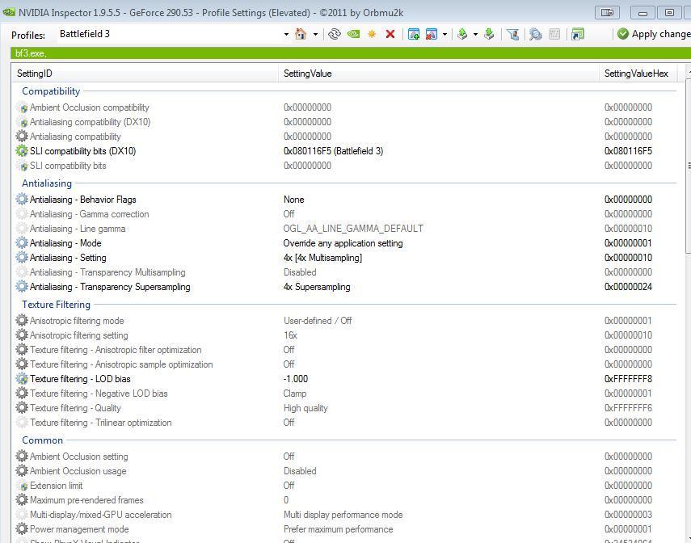Click the magnifier scan profiles icon
Screen dimensions: 691x543
pyautogui.click(x=536, y=34)
